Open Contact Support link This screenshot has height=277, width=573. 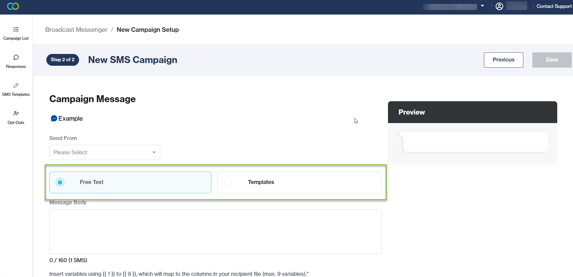pos(554,6)
